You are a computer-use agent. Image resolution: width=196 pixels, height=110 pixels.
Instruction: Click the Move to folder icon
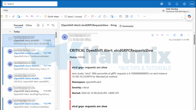point(19,17)
